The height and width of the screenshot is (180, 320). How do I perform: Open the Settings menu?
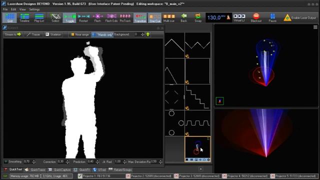pyautogui.click(x=34, y=9)
